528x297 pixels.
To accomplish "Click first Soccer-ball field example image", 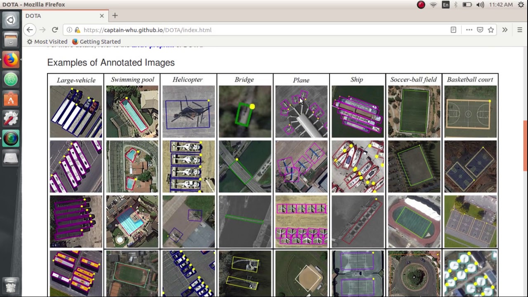I will pyautogui.click(x=414, y=111).
